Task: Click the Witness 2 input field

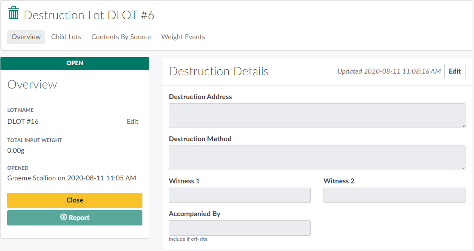Action: [x=394, y=195]
